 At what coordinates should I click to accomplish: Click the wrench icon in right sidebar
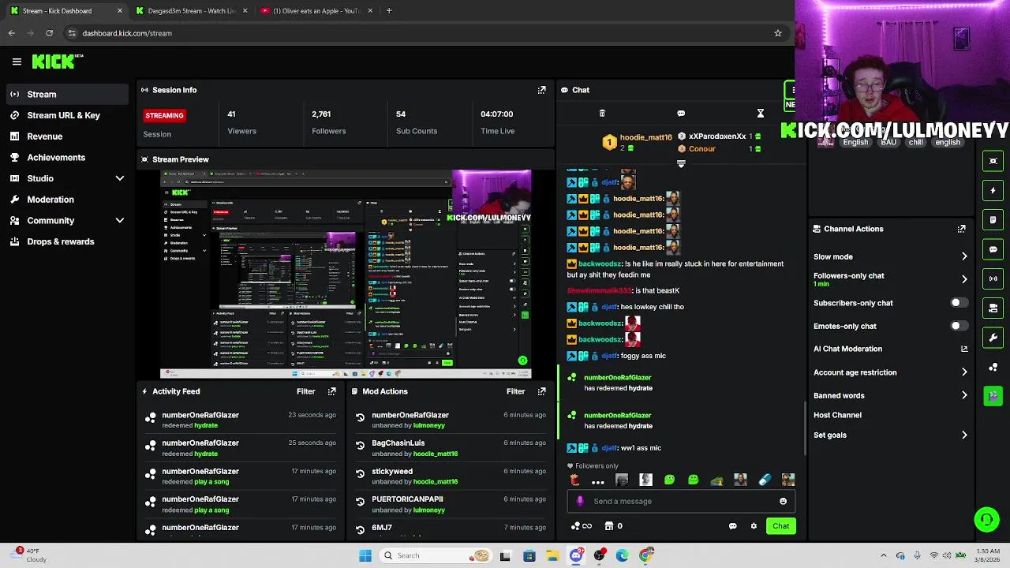993,338
